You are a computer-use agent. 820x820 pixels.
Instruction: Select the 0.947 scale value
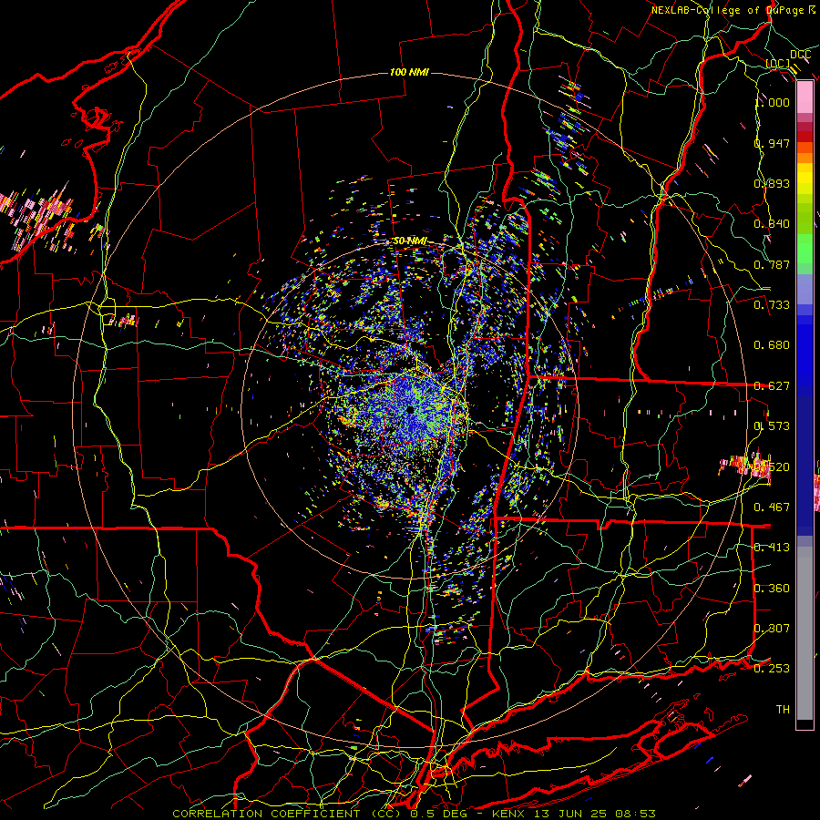(x=773, y=143)
